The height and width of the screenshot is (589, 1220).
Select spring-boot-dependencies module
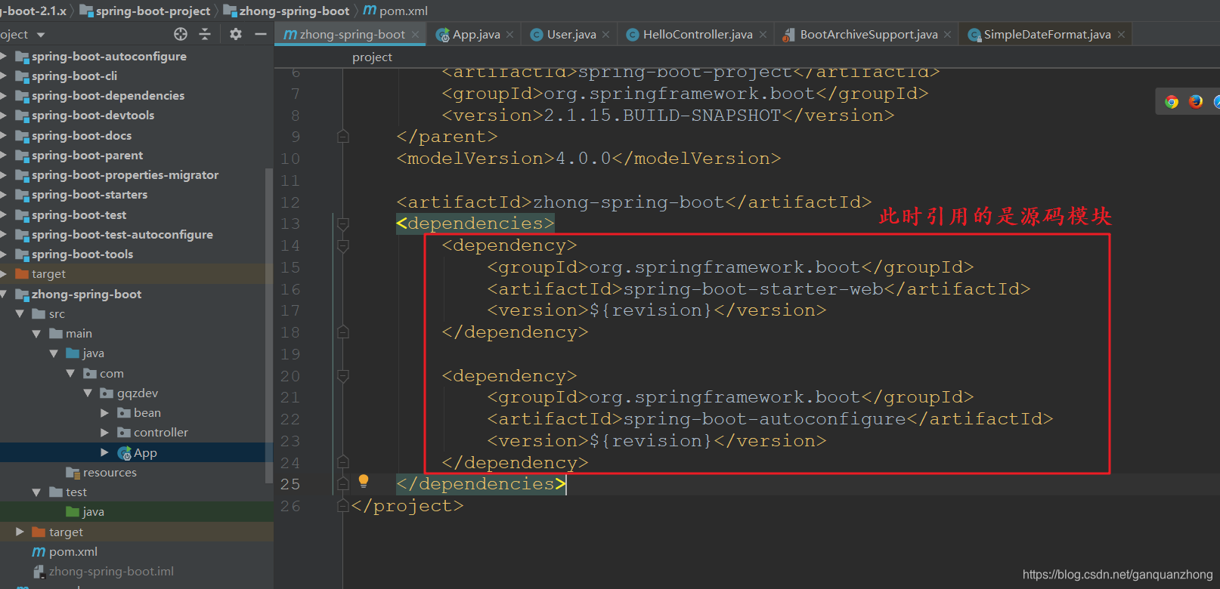108,96
